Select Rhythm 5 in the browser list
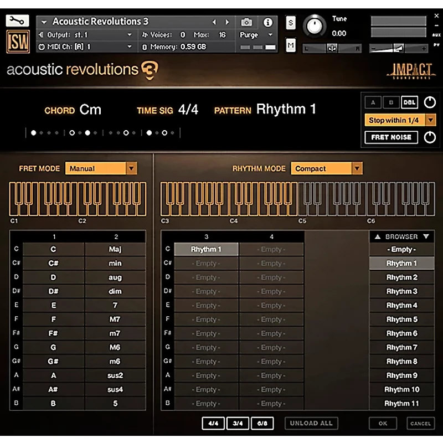 coord(401,319)
